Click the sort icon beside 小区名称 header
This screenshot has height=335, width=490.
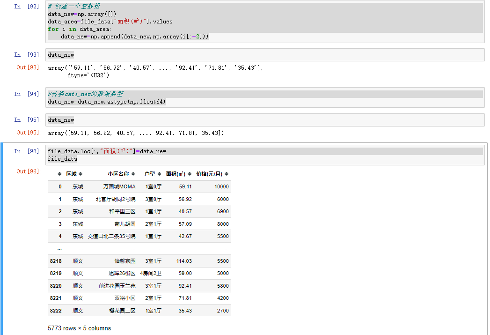pos(133,174)
